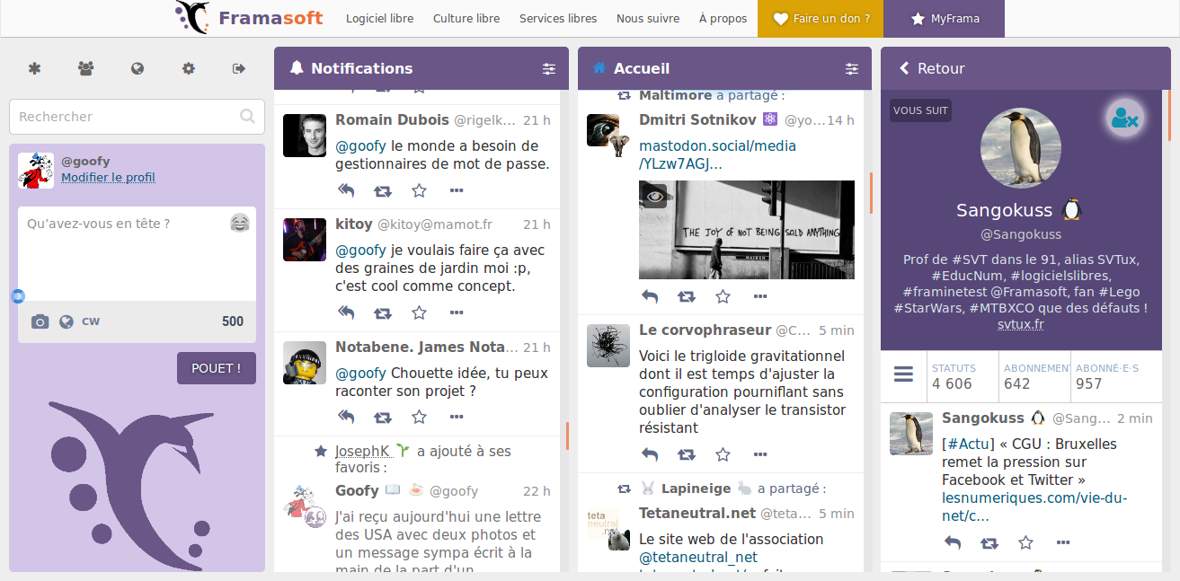Viewport: 1180px width, 581px height.
Task: Focus the Rechercher search field
Action: tap(137, 117)
